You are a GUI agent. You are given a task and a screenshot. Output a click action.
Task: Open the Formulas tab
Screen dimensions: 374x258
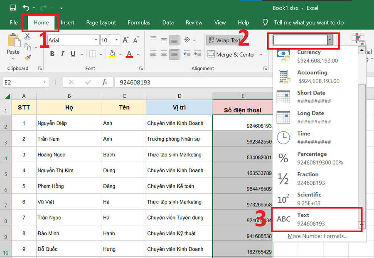[x=139, y=22]
